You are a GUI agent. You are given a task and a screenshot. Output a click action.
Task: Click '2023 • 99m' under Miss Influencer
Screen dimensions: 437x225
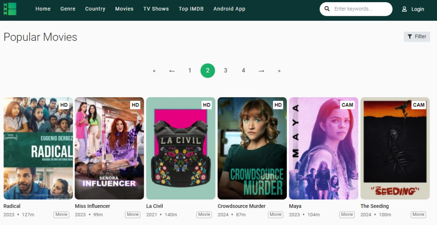[89, 215]
